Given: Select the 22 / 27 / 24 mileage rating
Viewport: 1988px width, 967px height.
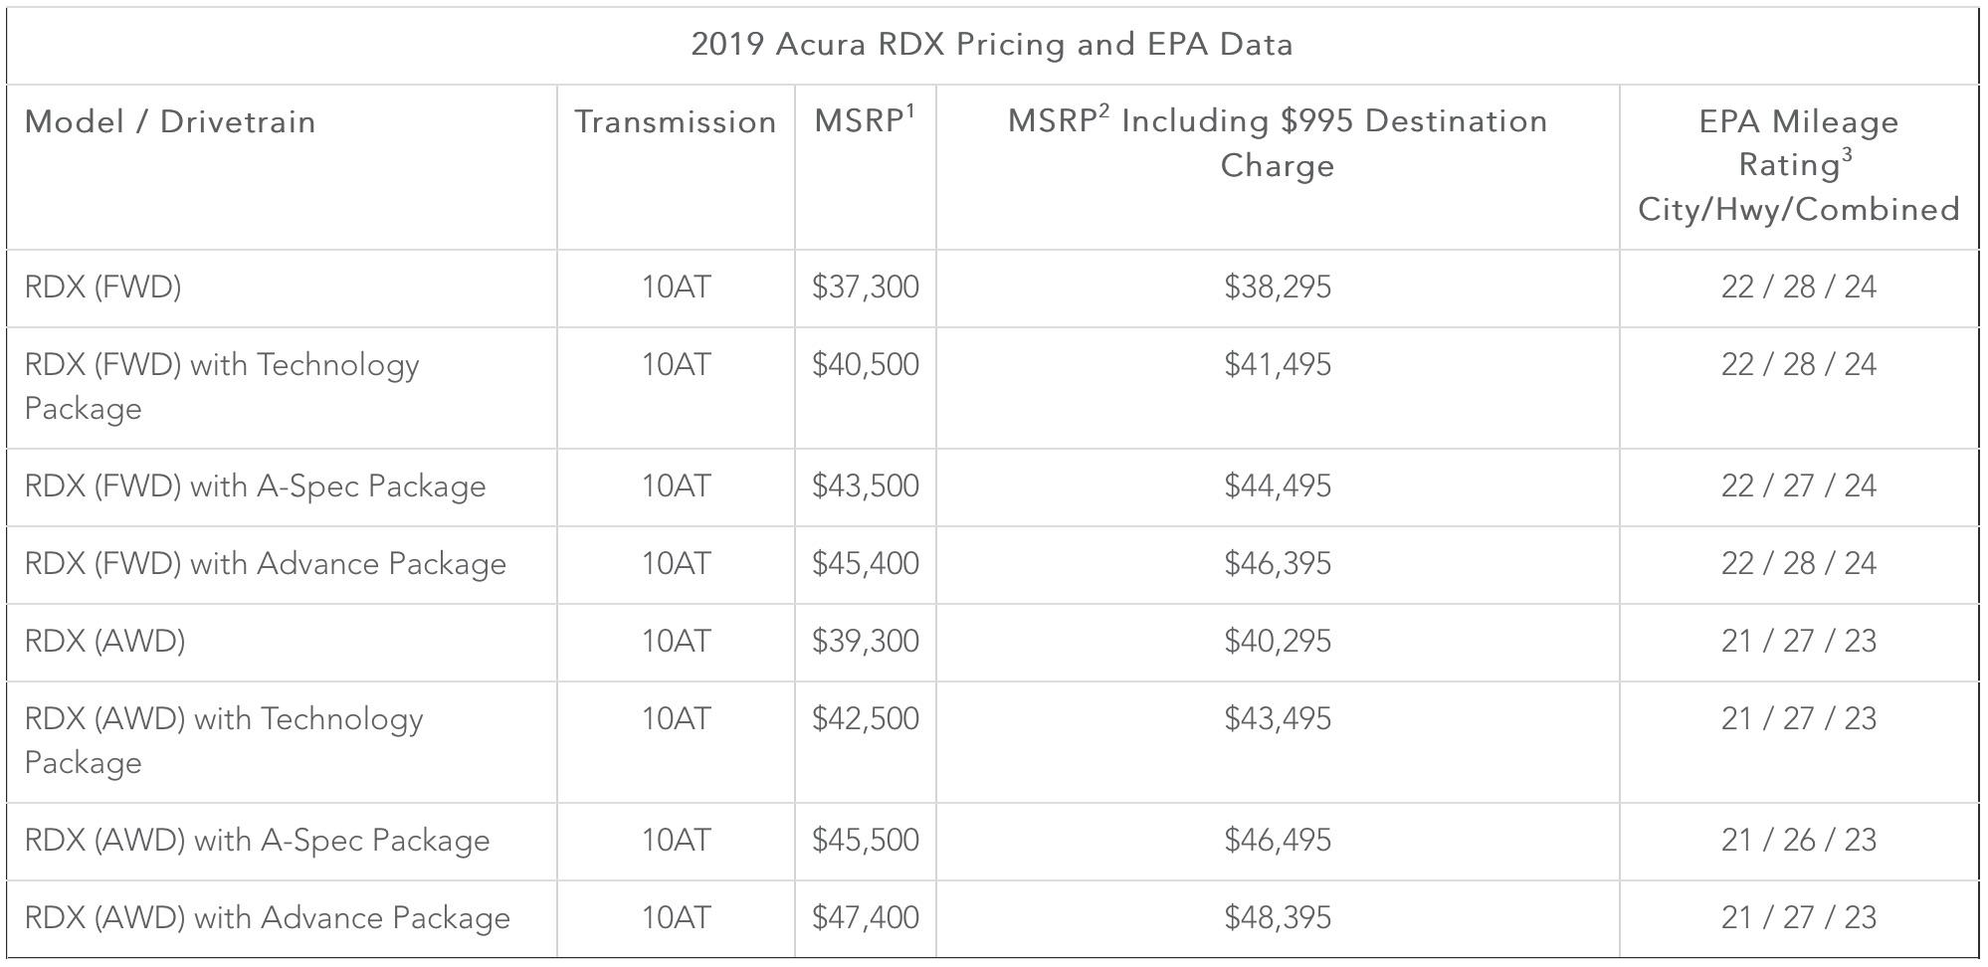Looking at the screenshot, I should click(x=1799, y=486).
